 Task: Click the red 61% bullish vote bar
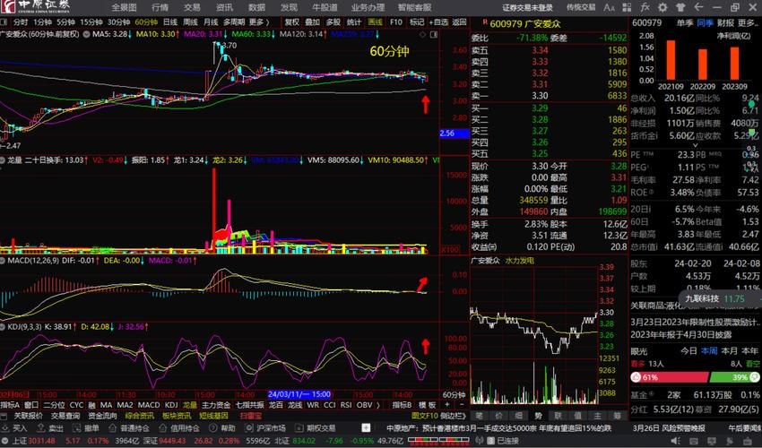670,377
